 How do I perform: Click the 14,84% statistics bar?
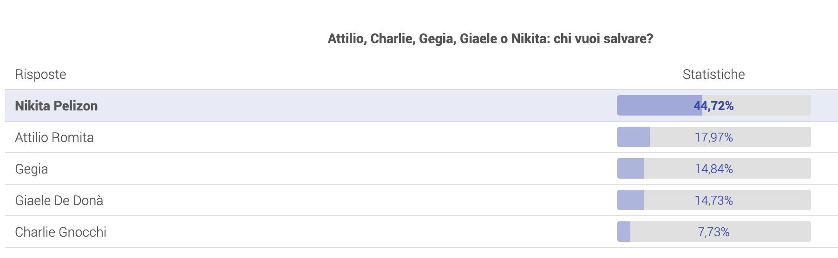pyautogui.click(x=714, y=168)
